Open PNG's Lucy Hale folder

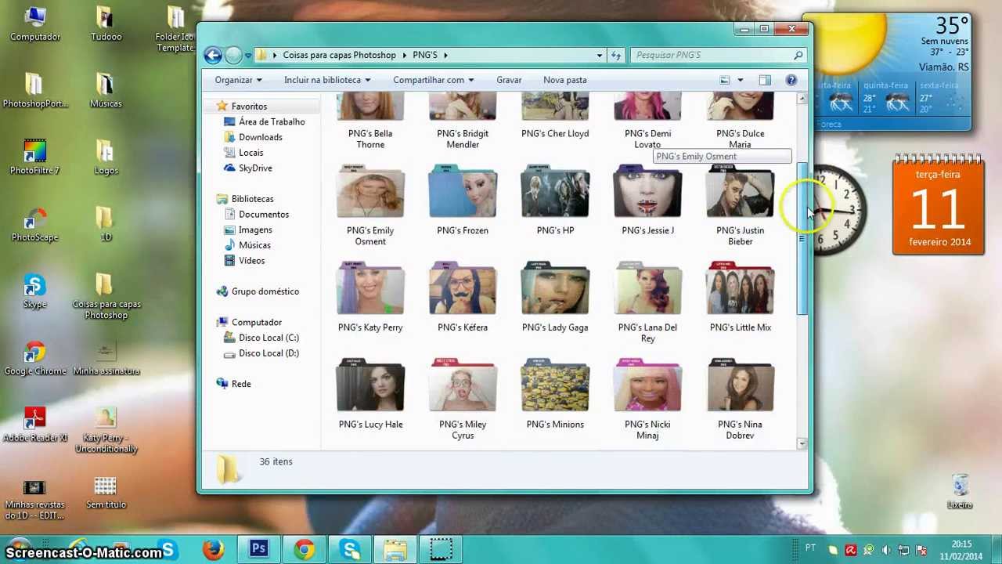[370, 395]
